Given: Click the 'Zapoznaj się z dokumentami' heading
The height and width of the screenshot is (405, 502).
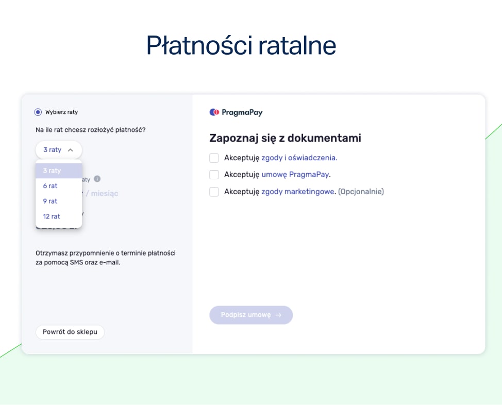Looking at the screenshot, I should [285, 138].
